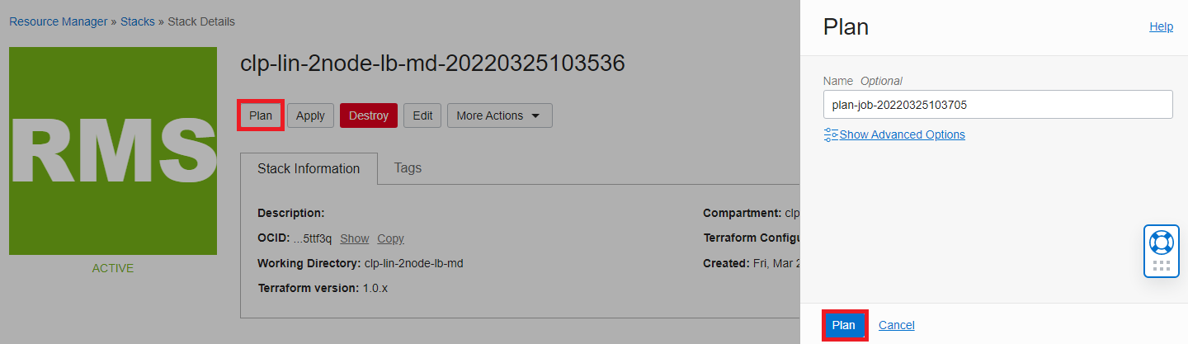1188x344 pixels.
Task: Show the full stack OCID
Action: (354, 238)
